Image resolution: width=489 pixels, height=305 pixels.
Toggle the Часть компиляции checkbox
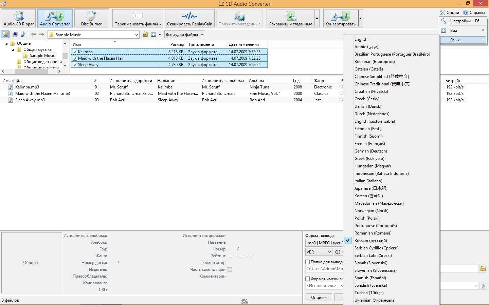pos(230,270)
